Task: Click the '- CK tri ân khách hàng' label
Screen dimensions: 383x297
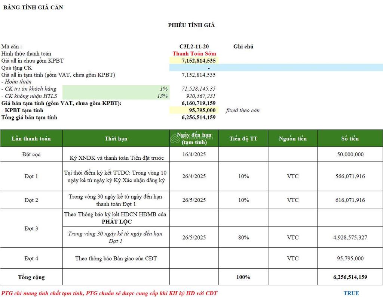Action: [x=29, y=89]
